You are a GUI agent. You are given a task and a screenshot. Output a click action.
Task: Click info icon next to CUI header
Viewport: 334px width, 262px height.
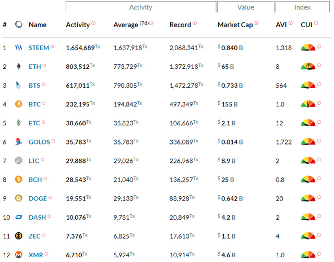[316, 23]
